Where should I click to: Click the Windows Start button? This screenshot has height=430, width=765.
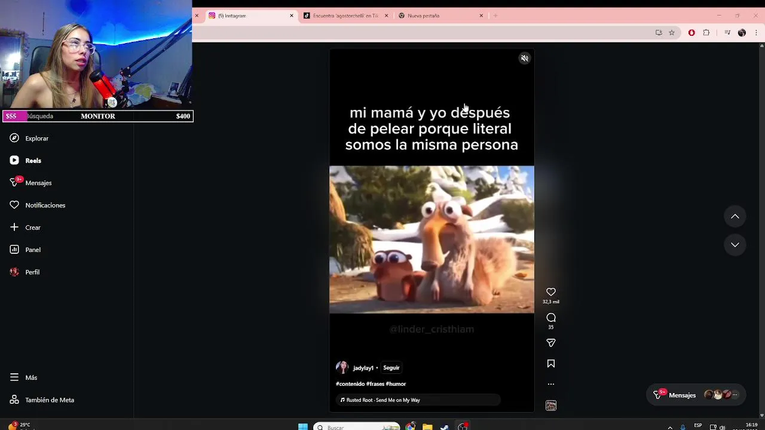(303, 426)
